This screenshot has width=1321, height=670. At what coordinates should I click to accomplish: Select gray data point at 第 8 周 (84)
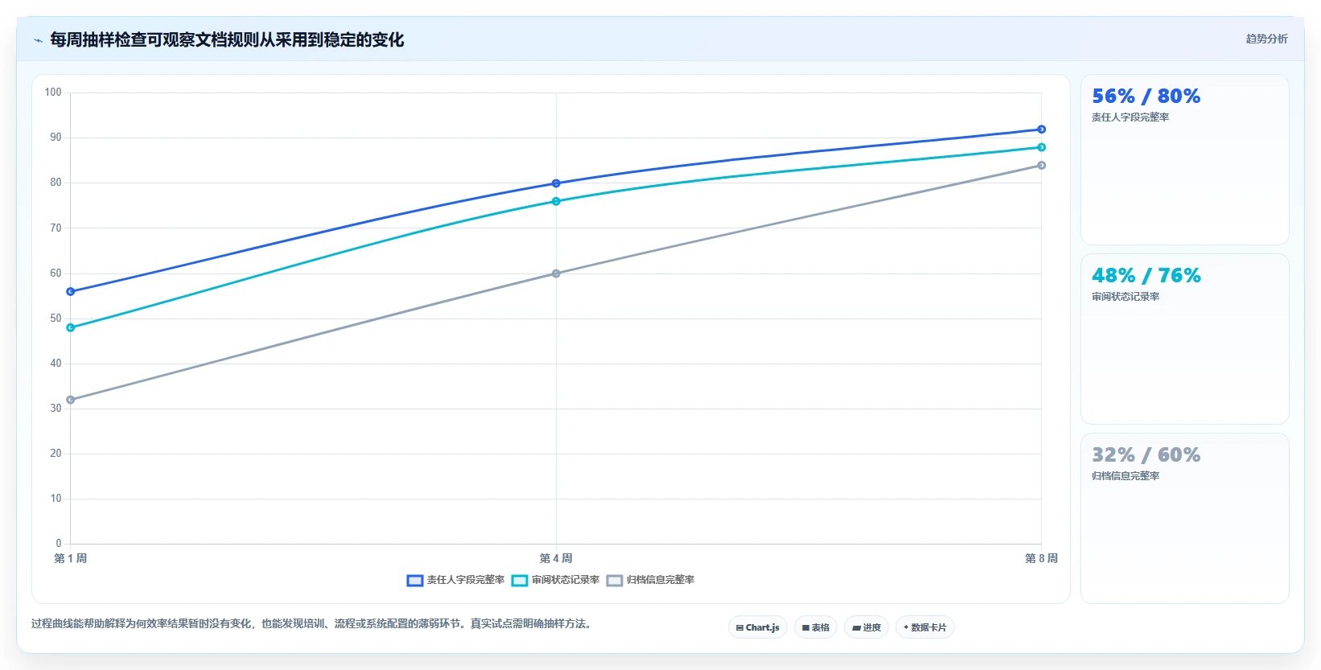[x=1041, y=166]
